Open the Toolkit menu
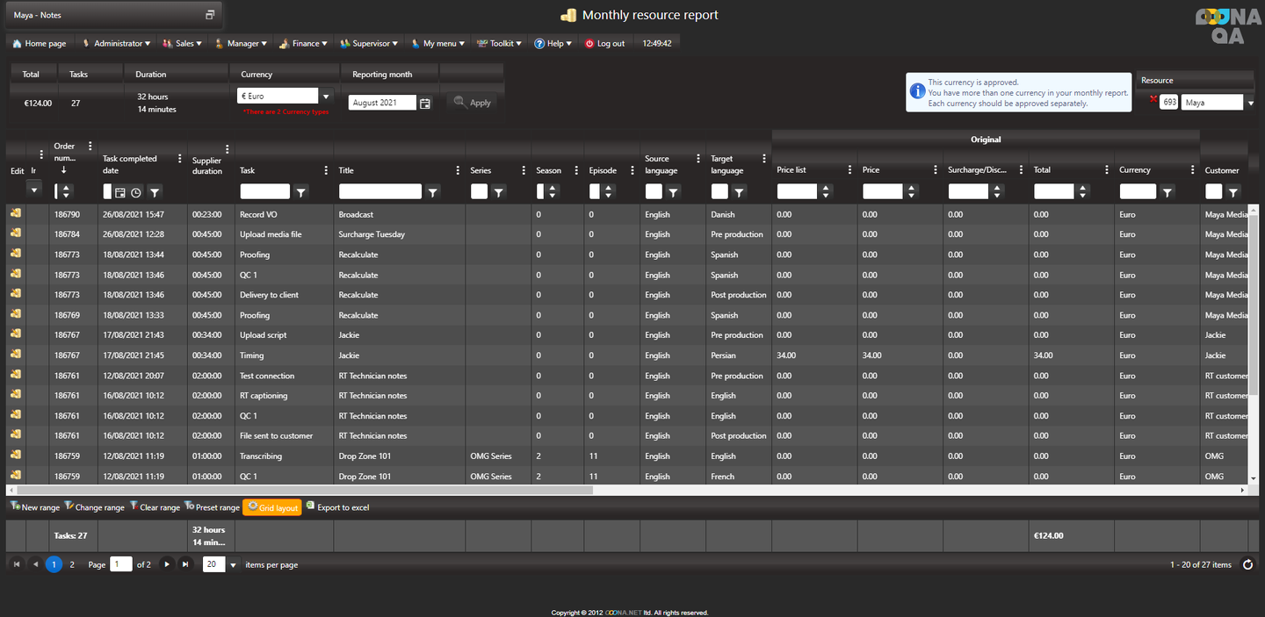Viewport: 1265px width, 617px height. (x=500, y=43)
